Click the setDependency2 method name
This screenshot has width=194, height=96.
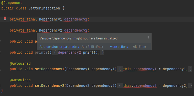[x=50, y=85]
